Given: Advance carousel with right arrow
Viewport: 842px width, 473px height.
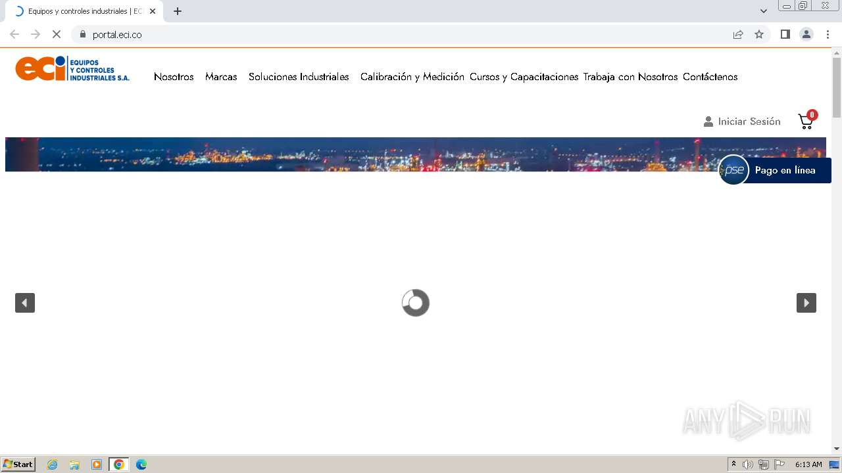Looking at the screenshot, I should coord(806,303).
